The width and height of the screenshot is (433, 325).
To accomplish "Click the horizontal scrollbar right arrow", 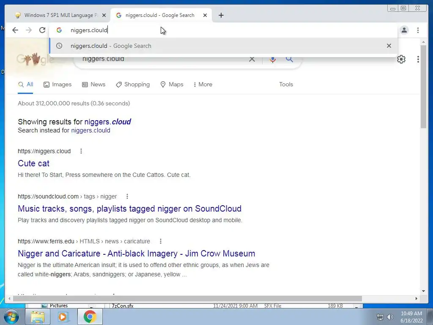I will 417,298.
